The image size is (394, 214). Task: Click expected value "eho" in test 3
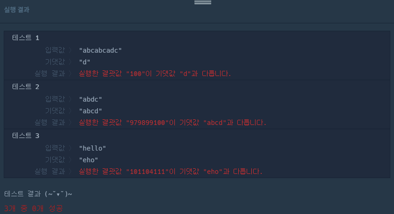tap(89, 160)
